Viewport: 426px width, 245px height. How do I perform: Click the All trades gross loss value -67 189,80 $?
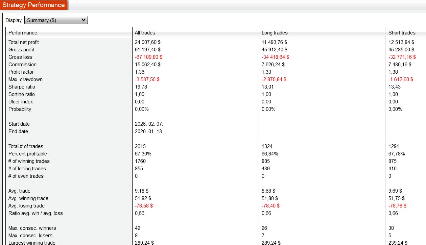point(148,57)
